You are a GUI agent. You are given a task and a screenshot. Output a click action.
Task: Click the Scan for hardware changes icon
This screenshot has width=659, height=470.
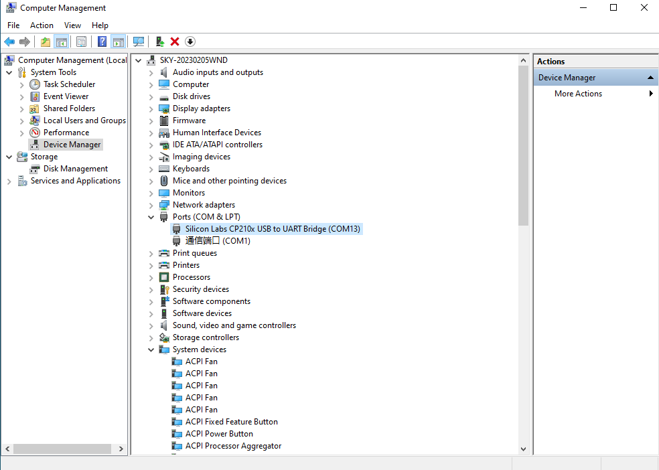click(139, 42)
